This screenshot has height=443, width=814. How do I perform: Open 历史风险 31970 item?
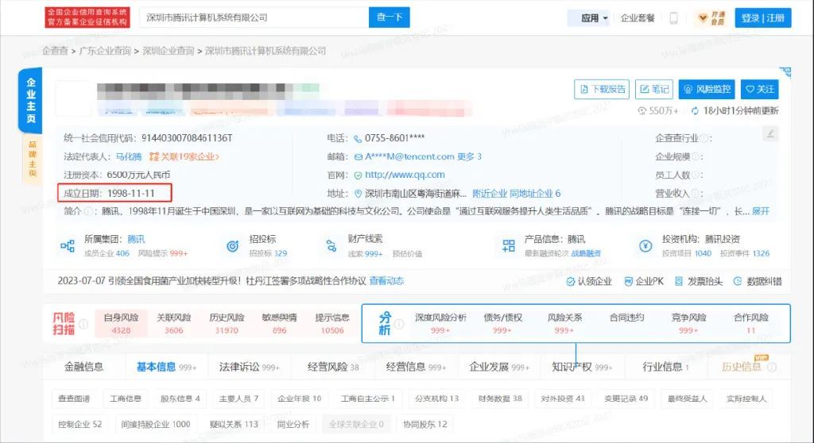point(227,323)
